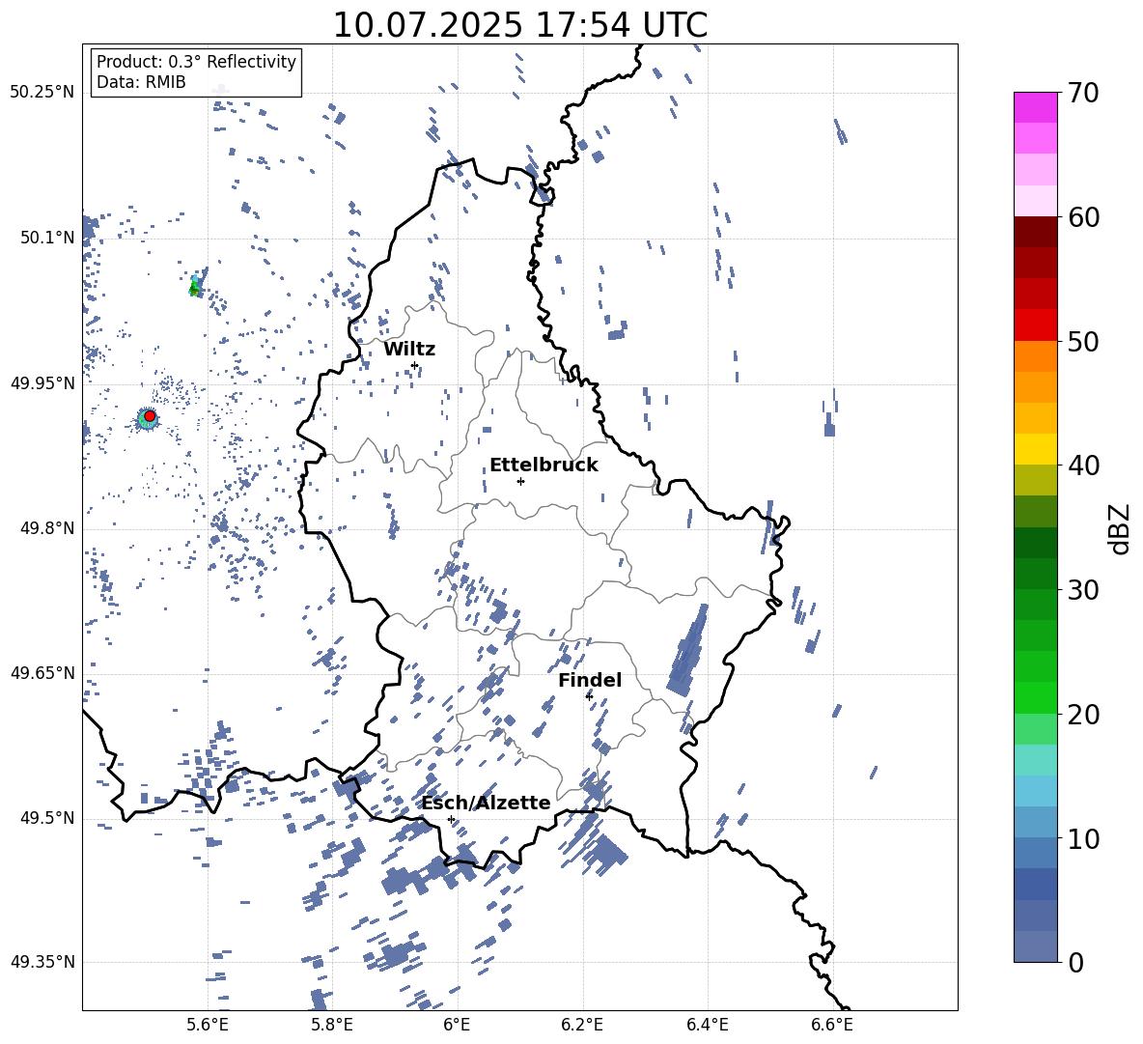
Task: Click the orange 50 dBZ colorbar segment
Action: coord(1035,355)
